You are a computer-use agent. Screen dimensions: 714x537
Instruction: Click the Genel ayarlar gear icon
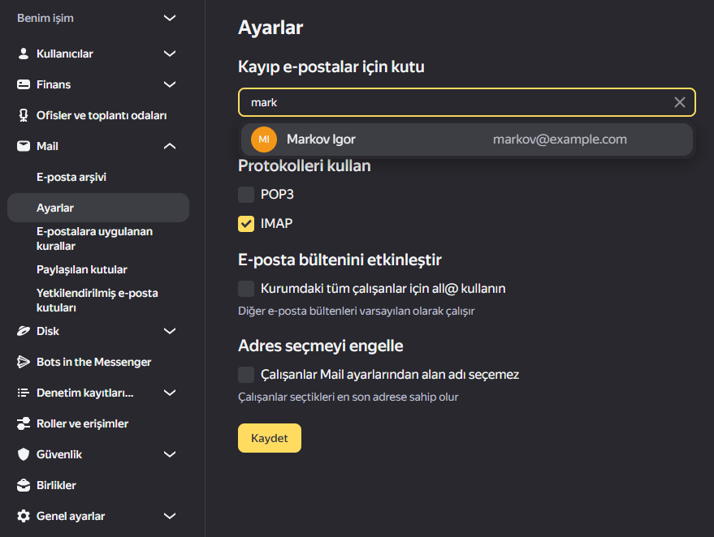[x=24, y=516]
